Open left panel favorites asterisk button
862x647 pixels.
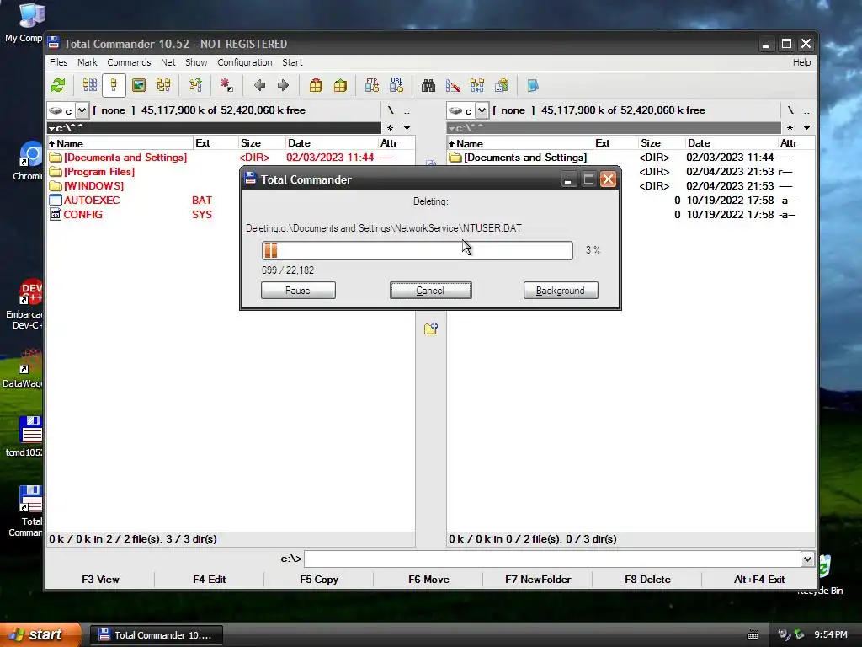coord(390,128)
